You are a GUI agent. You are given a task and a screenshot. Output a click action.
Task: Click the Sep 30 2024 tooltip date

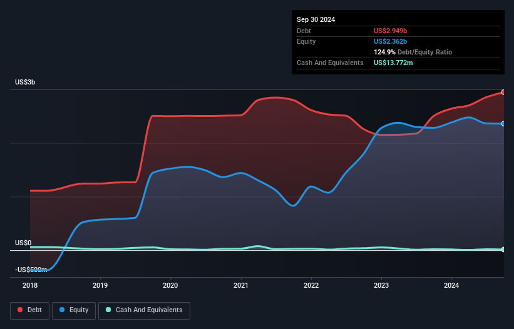[316, 19]
